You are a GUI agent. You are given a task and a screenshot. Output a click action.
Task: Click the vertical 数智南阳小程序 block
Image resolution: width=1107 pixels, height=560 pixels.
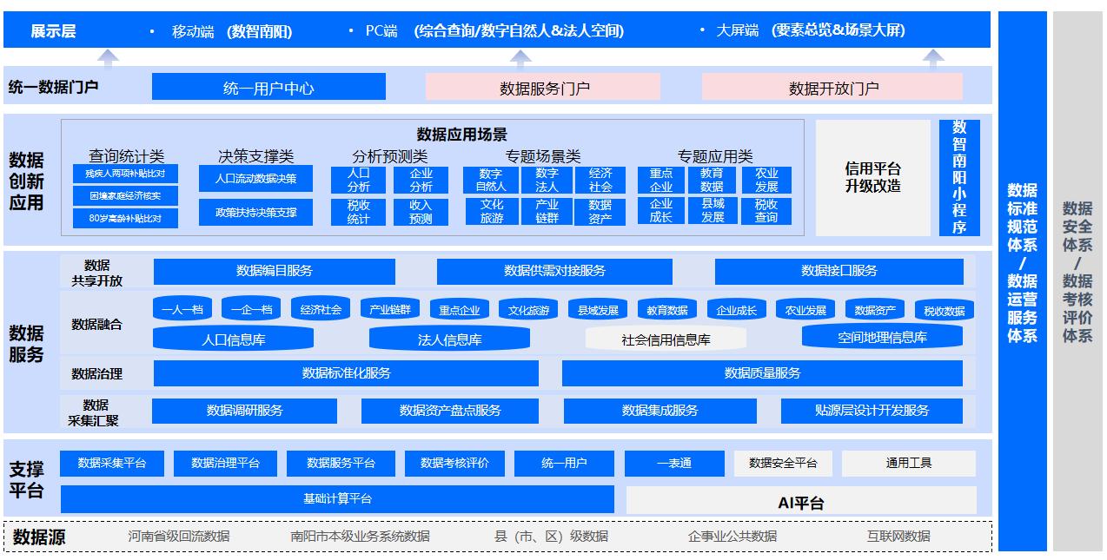[x=958, y=178]
